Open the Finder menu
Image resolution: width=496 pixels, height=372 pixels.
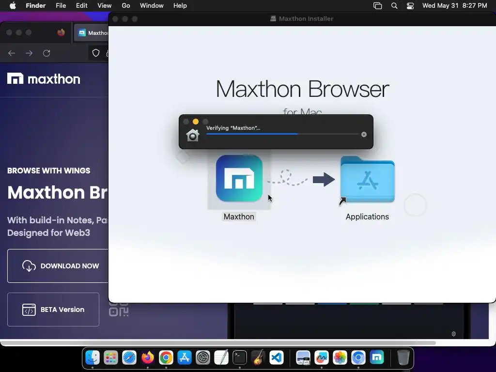pos(35,6)
